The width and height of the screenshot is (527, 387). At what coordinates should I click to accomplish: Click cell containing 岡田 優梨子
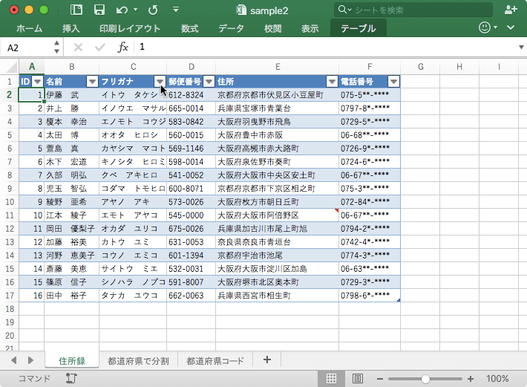click(x=71, y=229)
